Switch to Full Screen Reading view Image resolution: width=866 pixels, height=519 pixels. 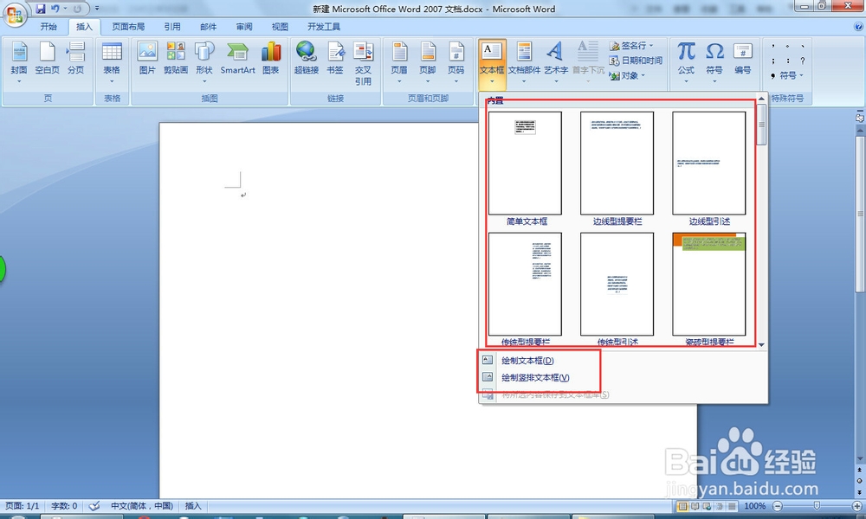point(695,506)
